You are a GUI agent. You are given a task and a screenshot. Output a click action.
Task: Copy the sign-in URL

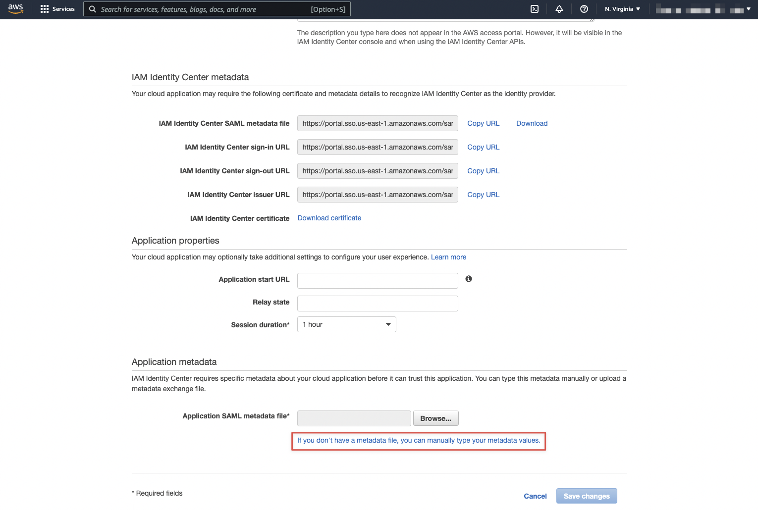(483, 147)
